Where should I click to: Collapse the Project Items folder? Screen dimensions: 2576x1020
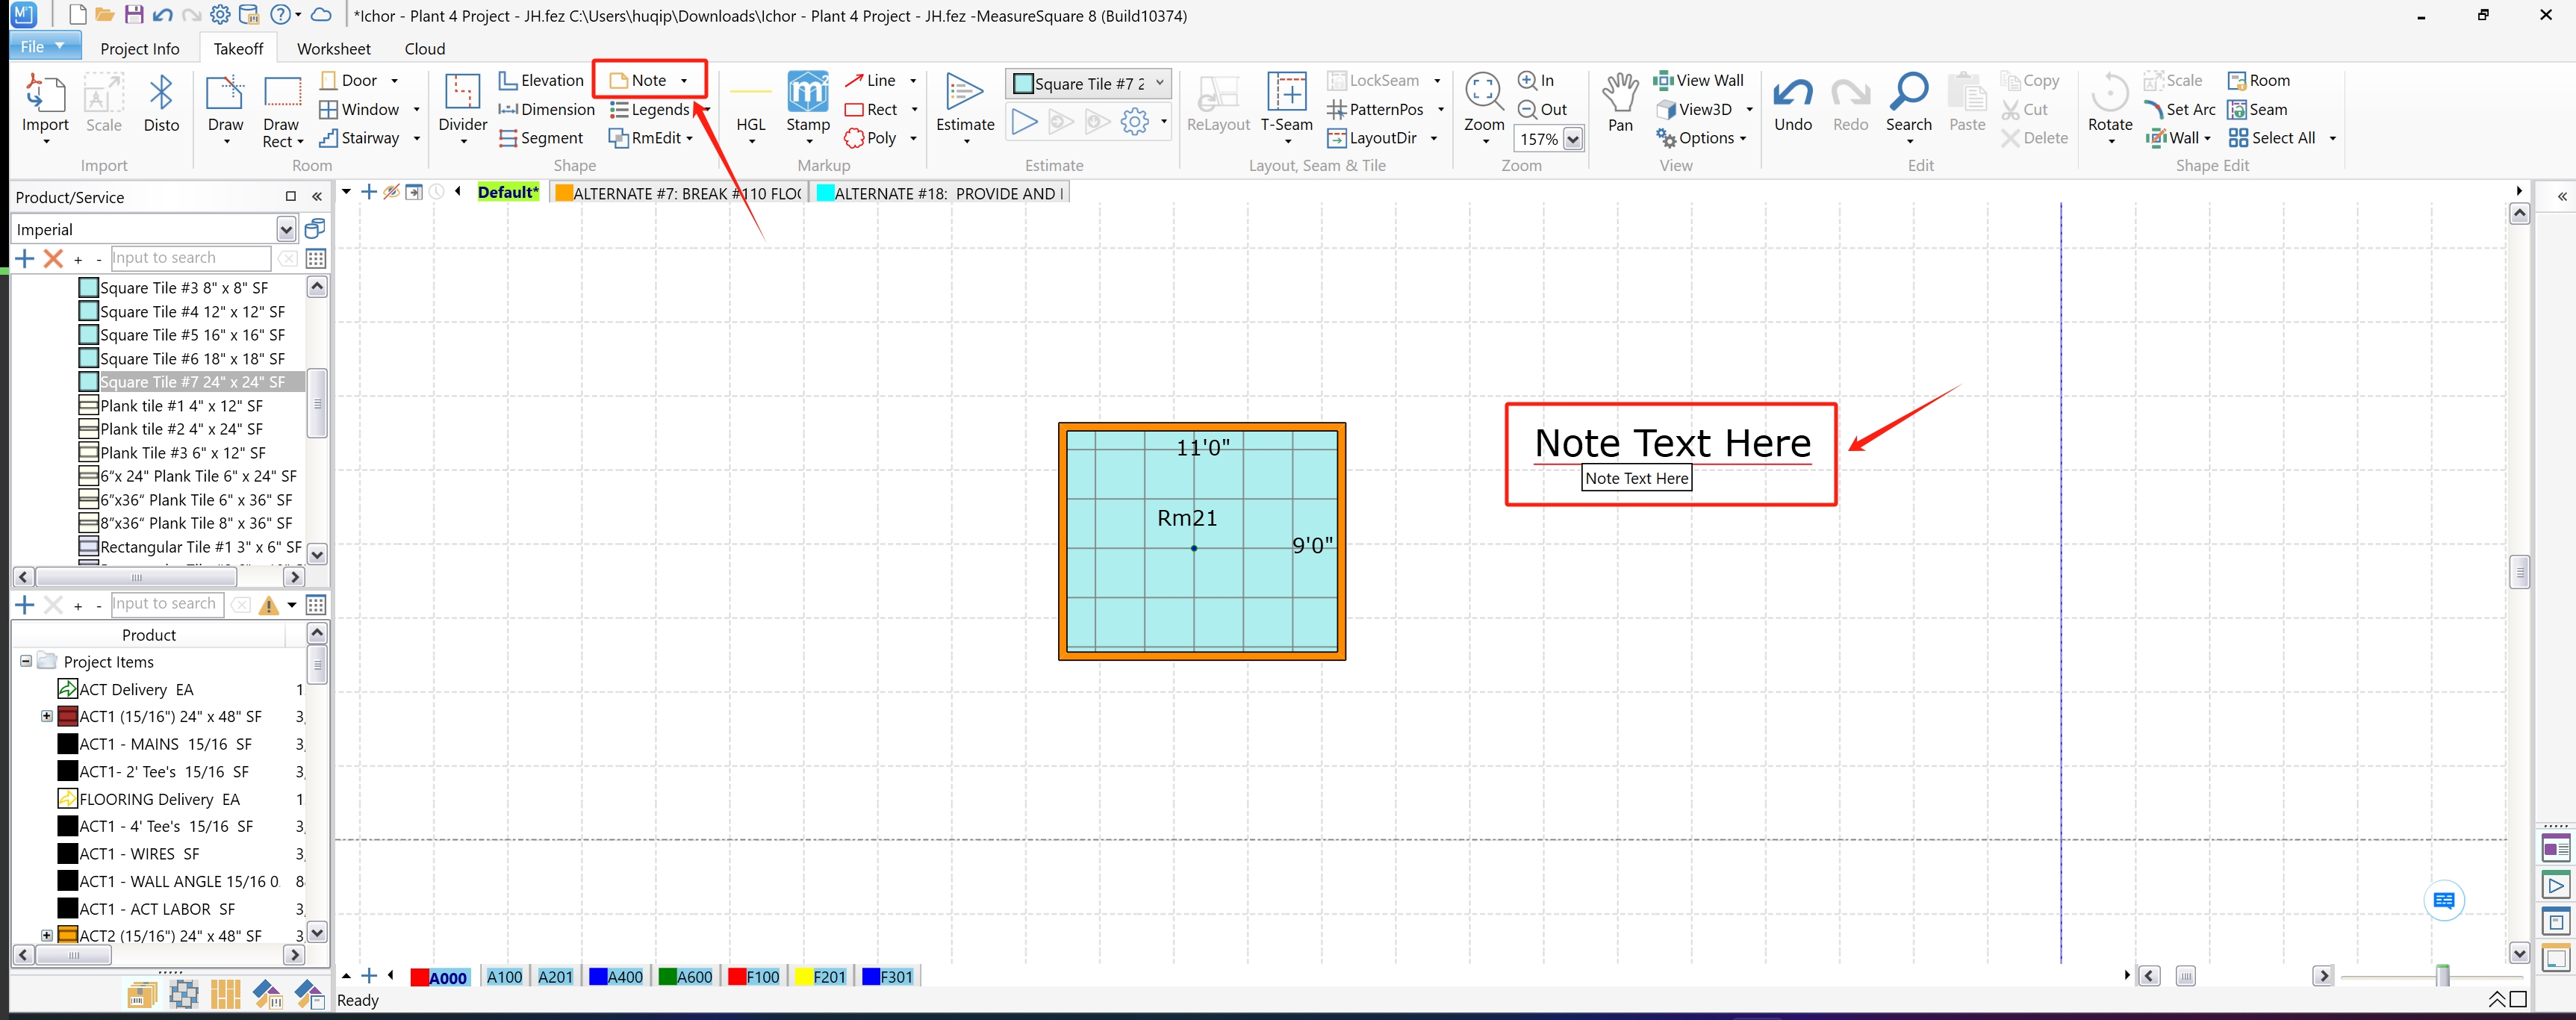click(x=26, y=661)
